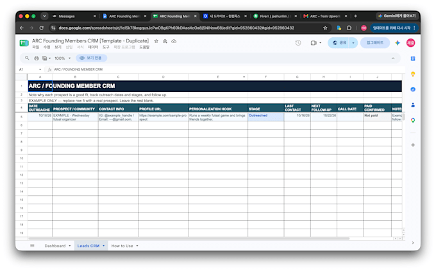The image size is (436, 271).
Task: Expand the side panel arrow at bottom right
Action: pos(413,243)
